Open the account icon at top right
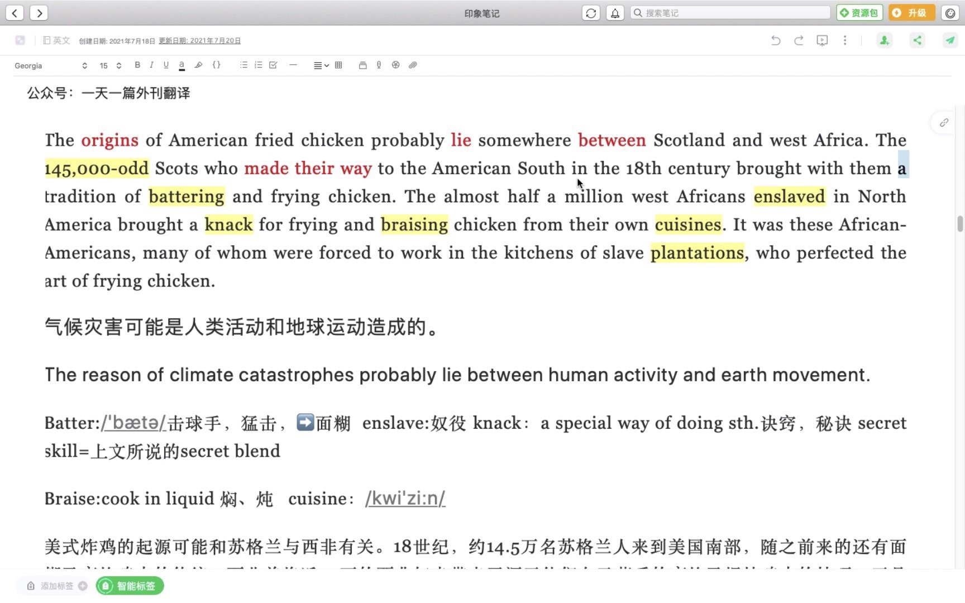Screen dimensions: 965x603 click(950, 13)
